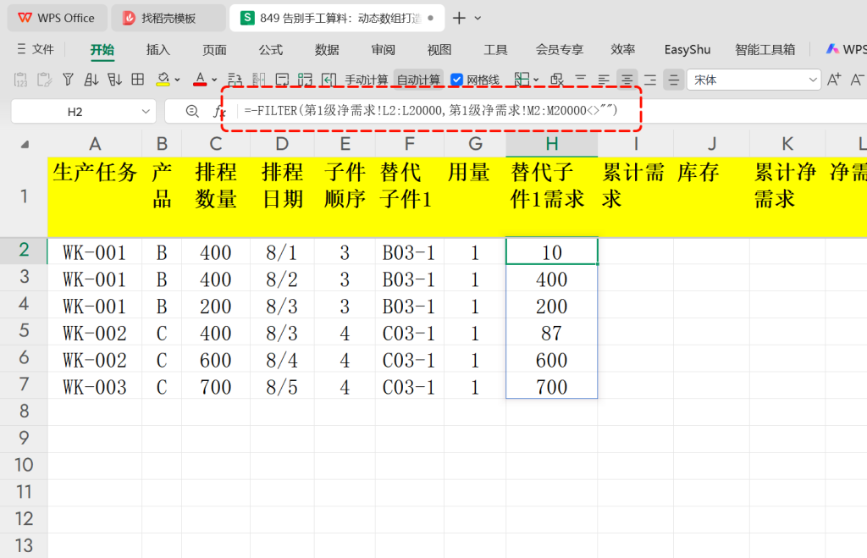Uncheck the 网格线 gridlines checkbox
Viewport: 867px width, 558px height.
pos(456,80)
